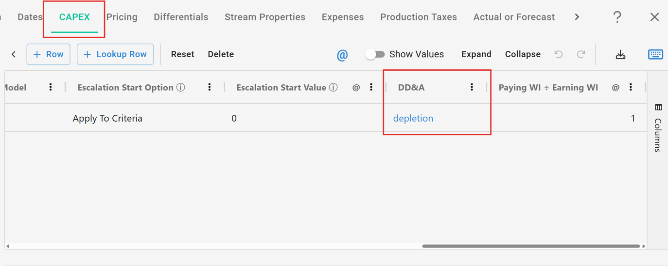Image resolution: width=668 pixels, height=266 pixels.
Task: Click the blue @ icon in toolbar
Action: pyautogui.click(x=342, y=55)
